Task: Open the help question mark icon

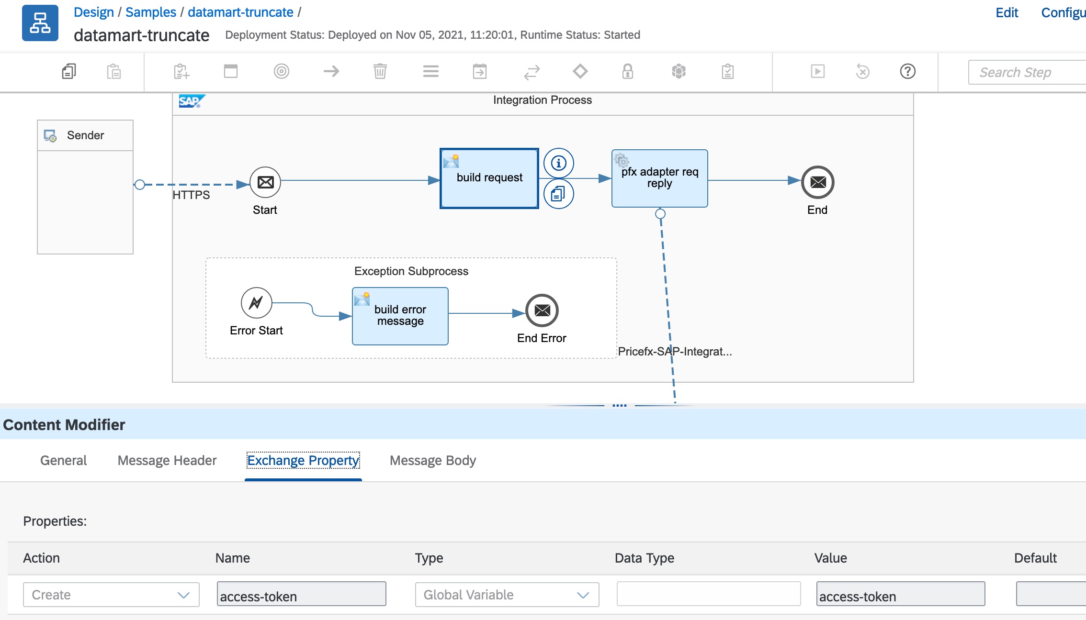Action: 907,72
